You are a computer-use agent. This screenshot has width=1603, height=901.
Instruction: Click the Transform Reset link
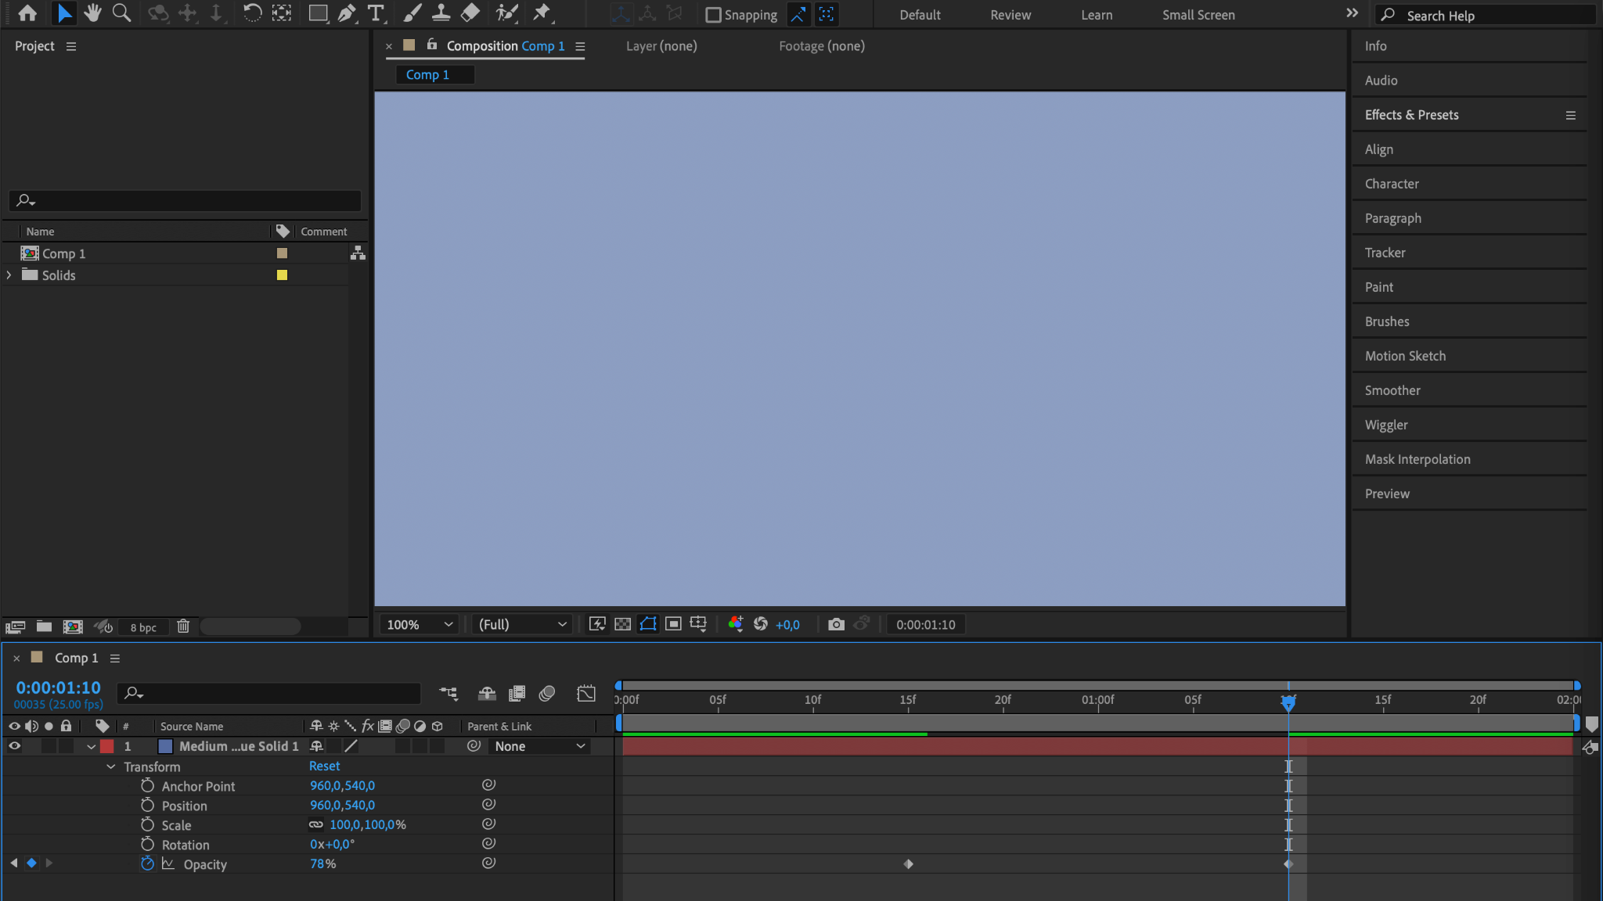[x=324, y=766]
